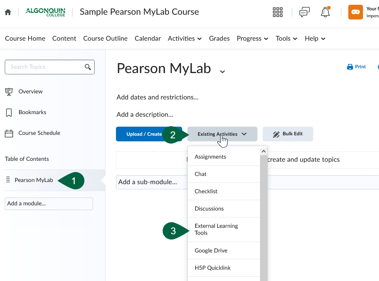
Task: Open the course selector grid icon
Action: [x=278, y=12]
